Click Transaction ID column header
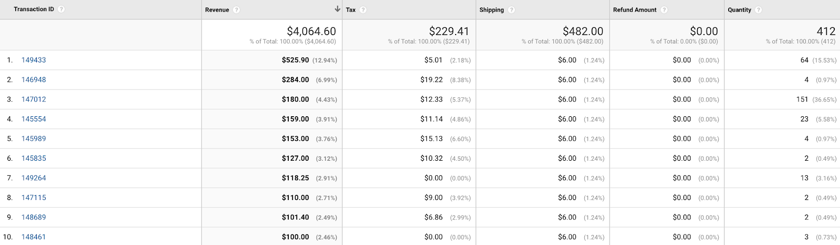 pyautogui.click(x=34, y=9)
